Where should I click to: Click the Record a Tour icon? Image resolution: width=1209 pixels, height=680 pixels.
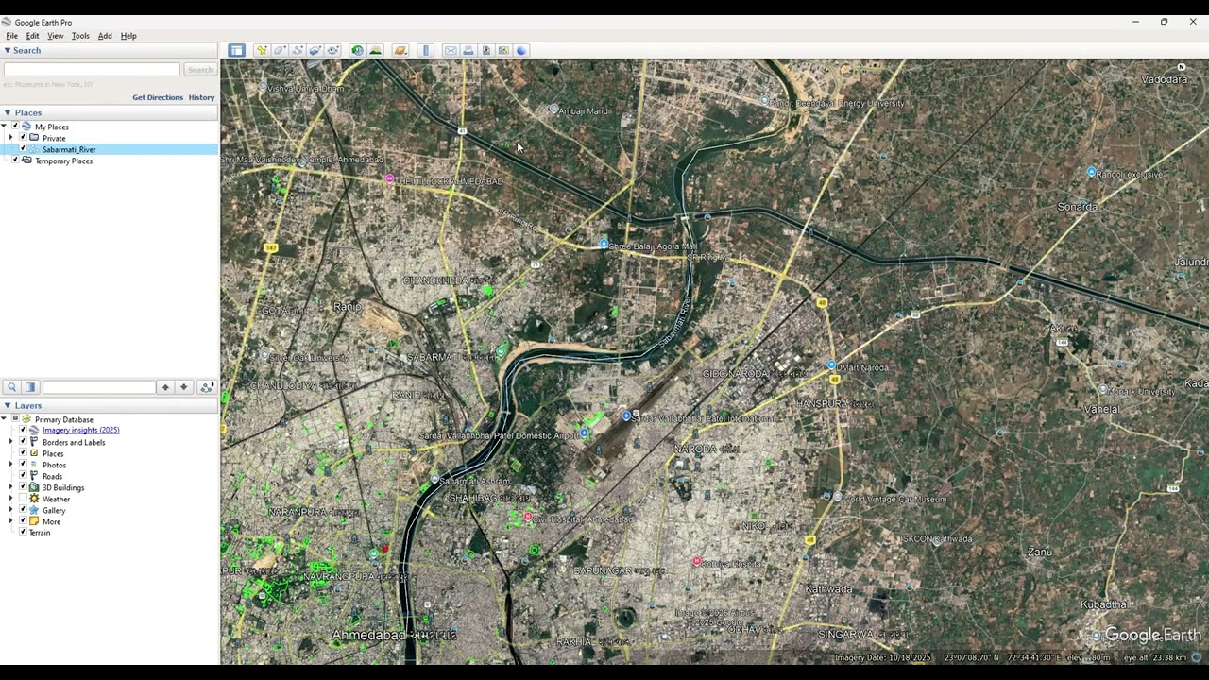[x=333, y=50]
